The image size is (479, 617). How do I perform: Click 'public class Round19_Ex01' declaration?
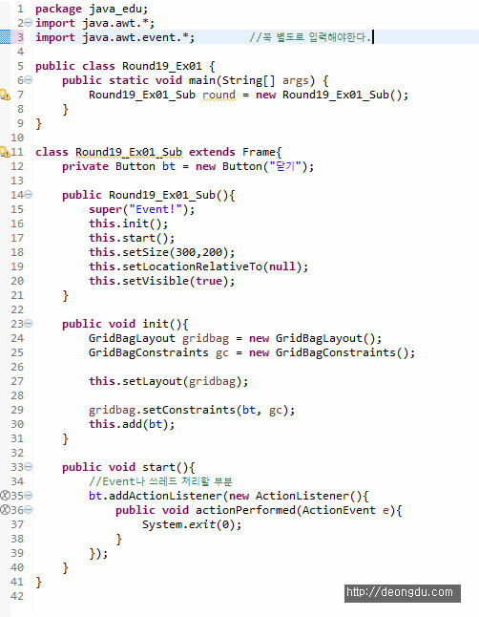118,66
